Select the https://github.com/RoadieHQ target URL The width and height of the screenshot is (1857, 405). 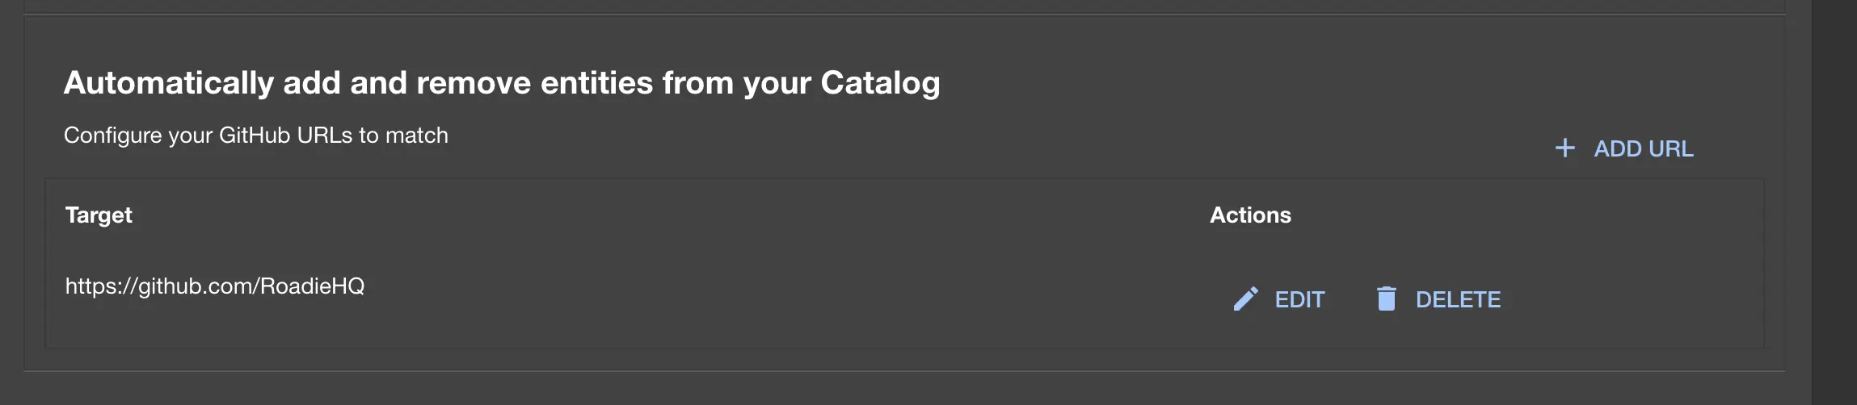[215, 286]
